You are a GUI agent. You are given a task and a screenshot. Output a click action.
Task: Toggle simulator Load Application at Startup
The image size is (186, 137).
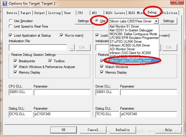[10, 35]
